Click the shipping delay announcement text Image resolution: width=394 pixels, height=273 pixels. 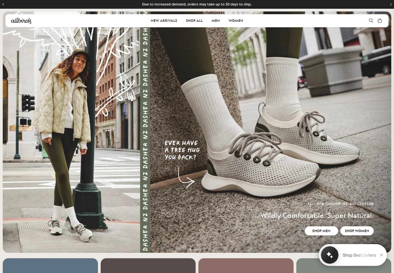coord(197,4)
